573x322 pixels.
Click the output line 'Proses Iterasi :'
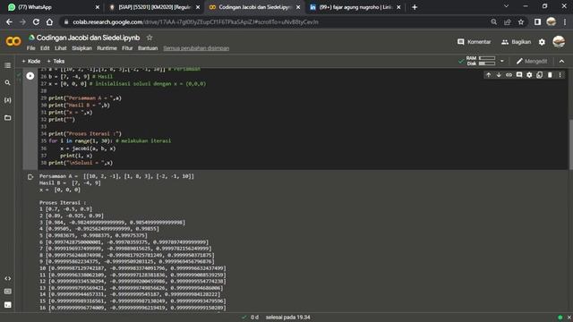point(63,202)
